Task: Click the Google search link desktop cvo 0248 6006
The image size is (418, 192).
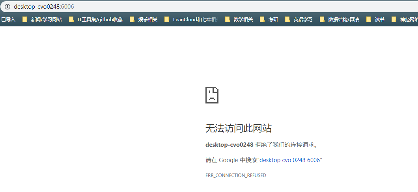Action: click(290, 160)
